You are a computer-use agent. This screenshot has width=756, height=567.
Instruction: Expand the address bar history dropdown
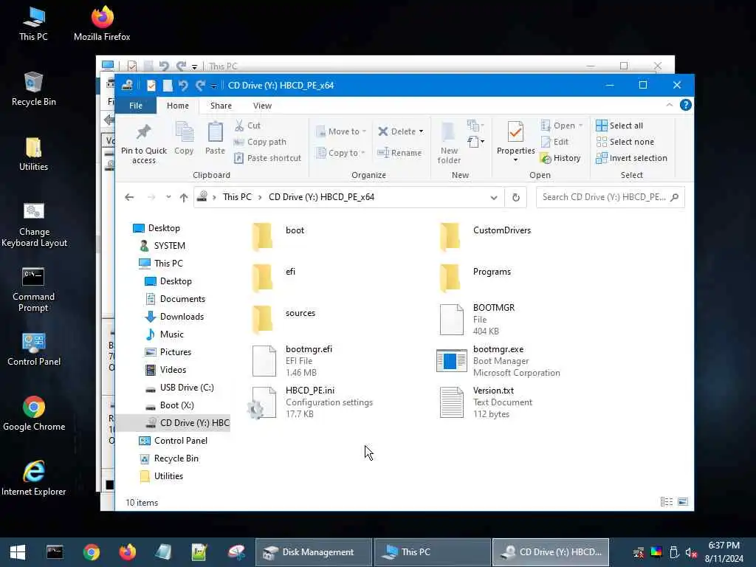pos(494,197)
